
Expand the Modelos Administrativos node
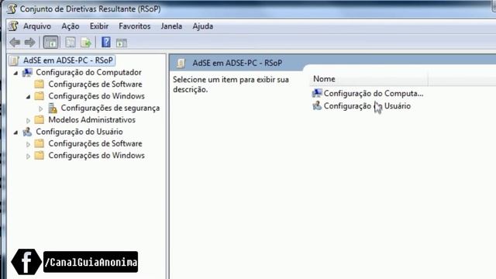pyautogui.click(x=28, y=121)
